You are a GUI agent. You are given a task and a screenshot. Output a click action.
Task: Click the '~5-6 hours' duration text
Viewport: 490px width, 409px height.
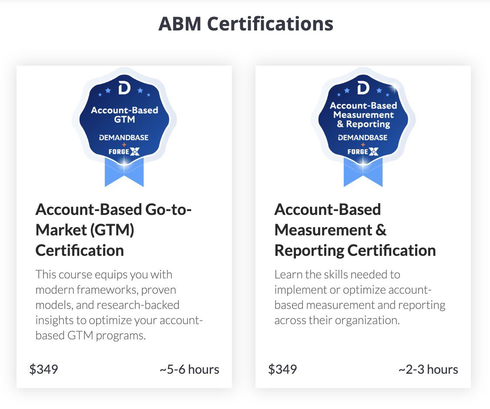189,369
